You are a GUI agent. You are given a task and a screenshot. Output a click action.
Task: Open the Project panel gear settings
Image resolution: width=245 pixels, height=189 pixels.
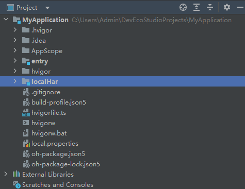click(x=227, y=7)
